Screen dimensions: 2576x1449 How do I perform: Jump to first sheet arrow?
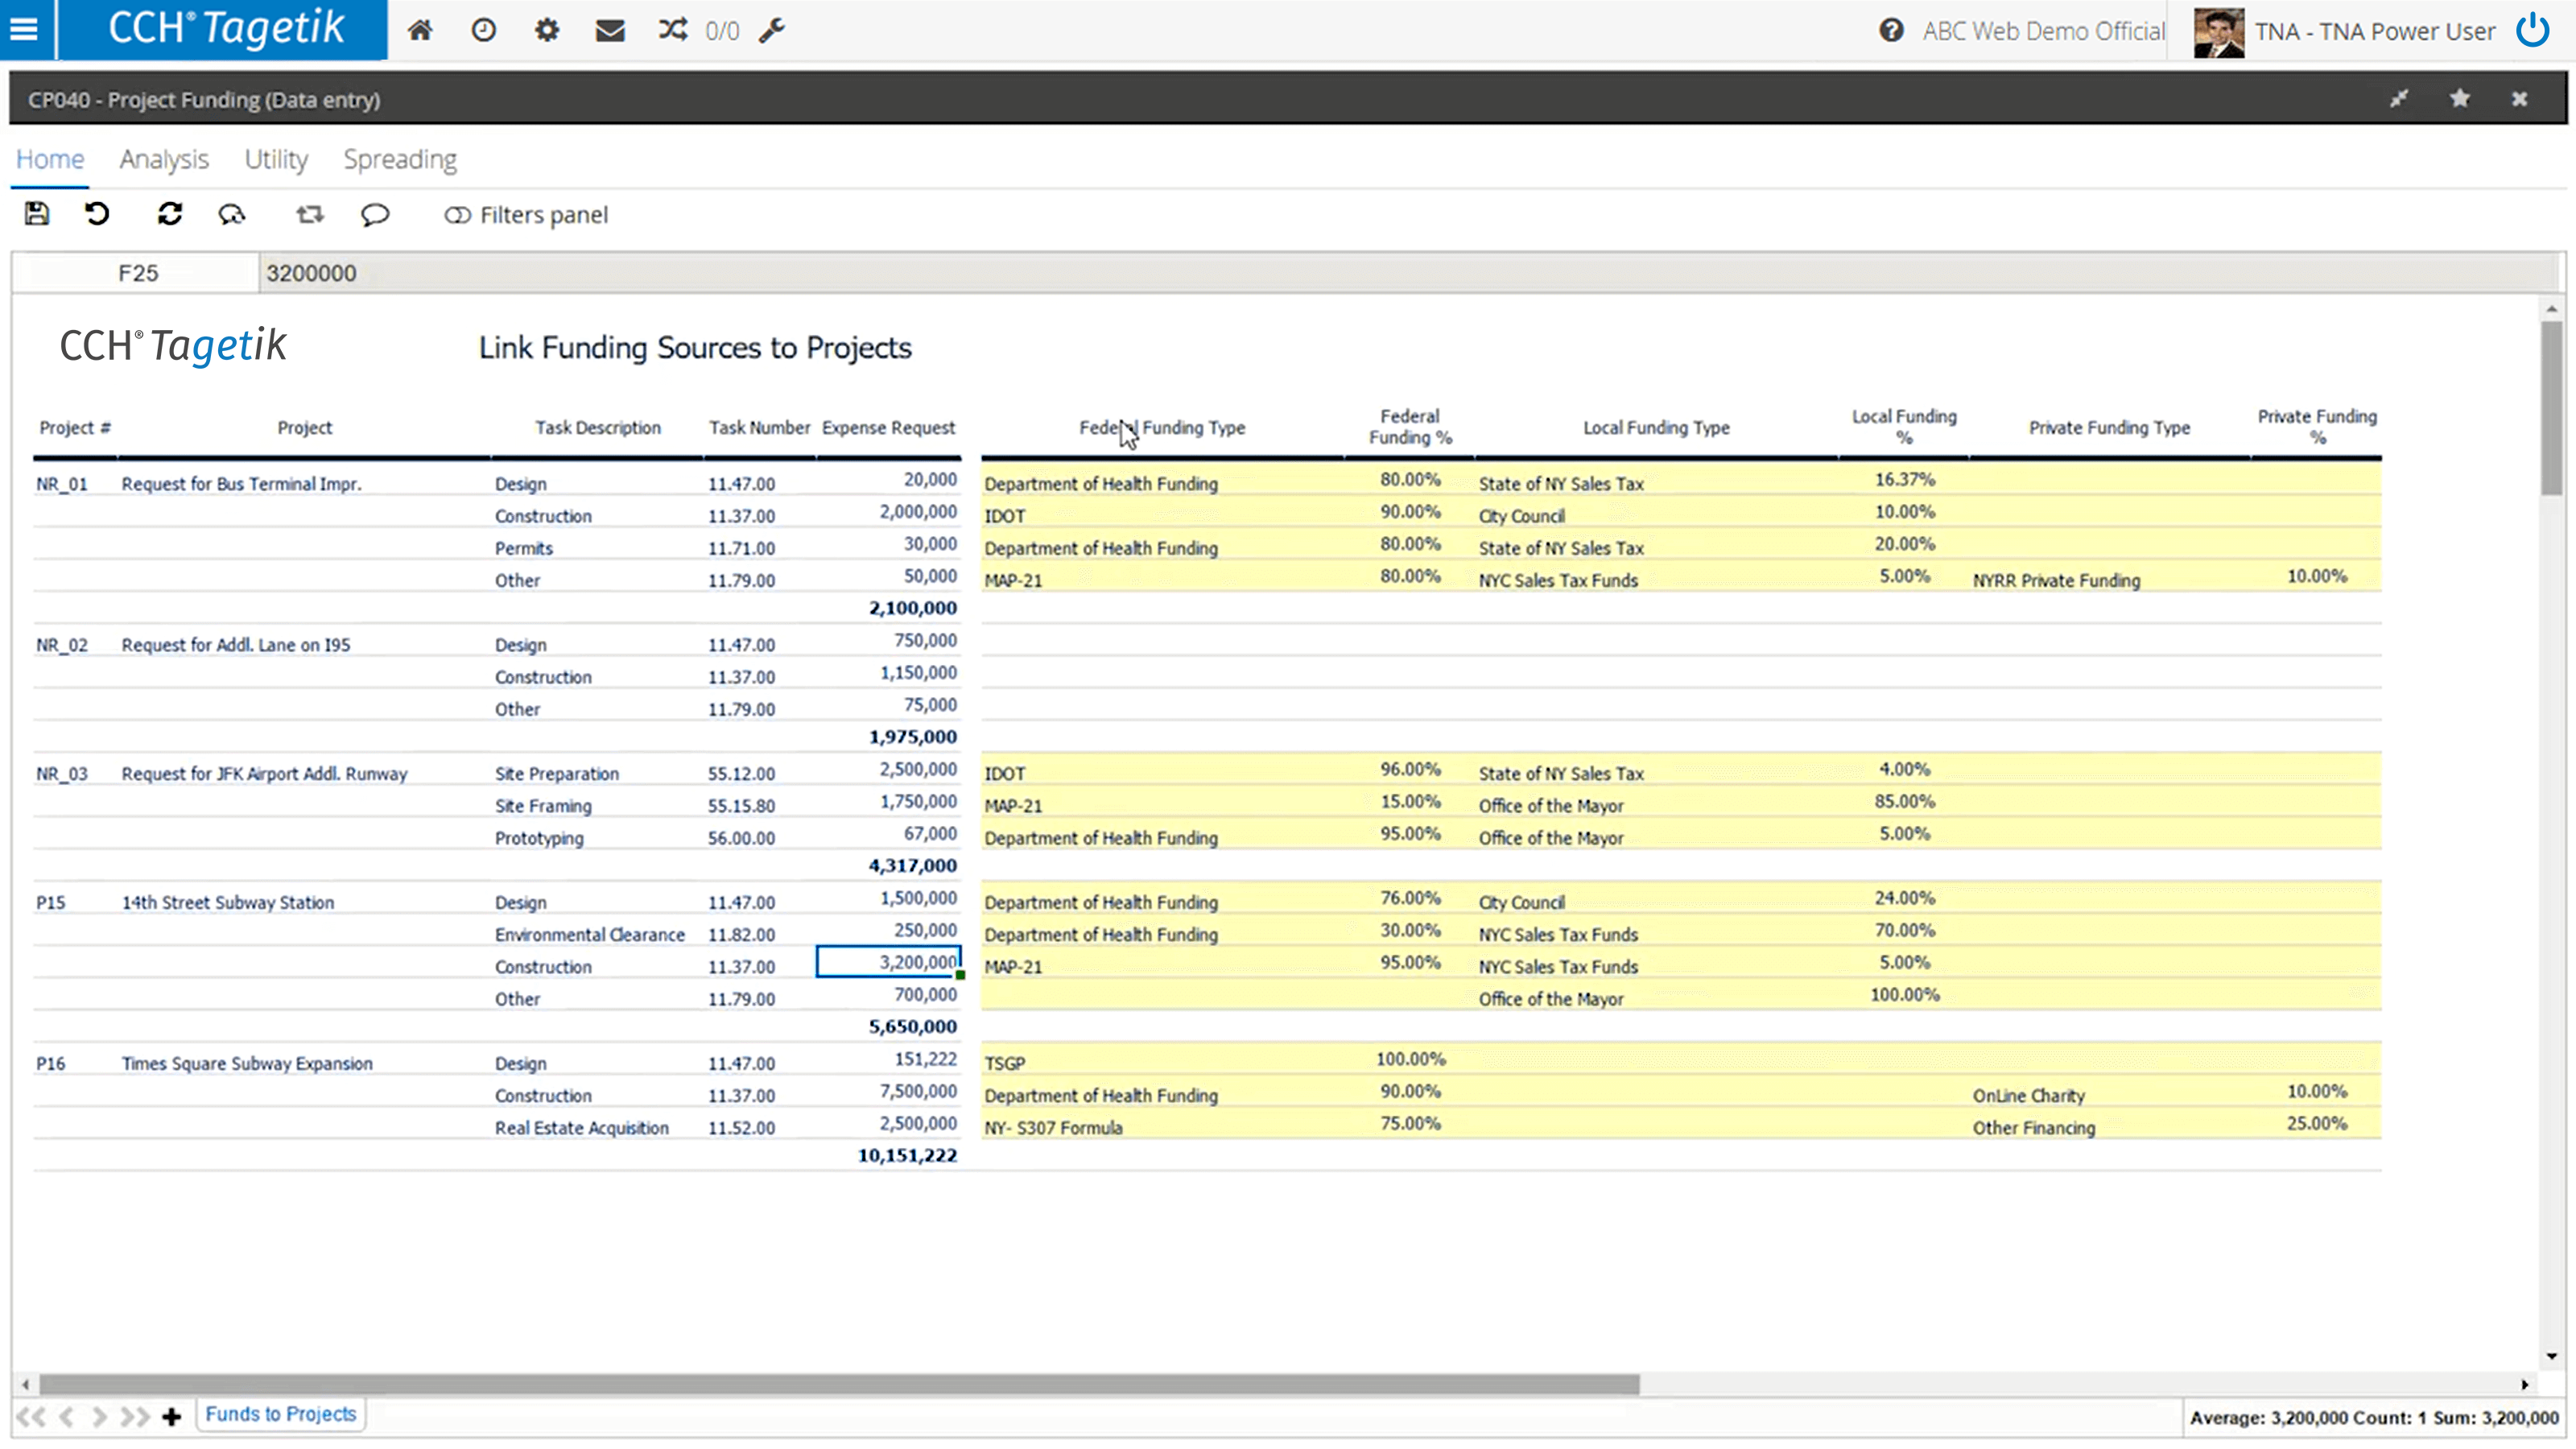(31, 1416)
